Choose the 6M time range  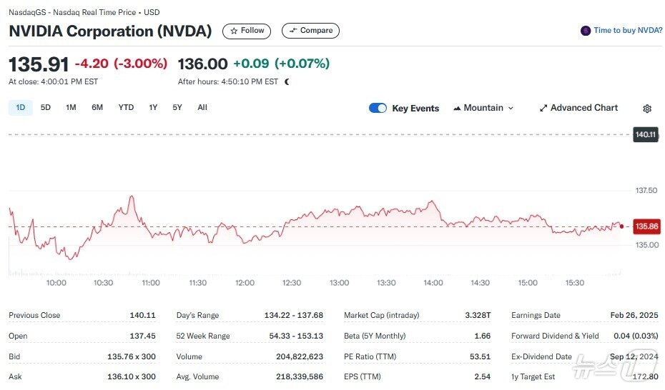click(97, 108)
